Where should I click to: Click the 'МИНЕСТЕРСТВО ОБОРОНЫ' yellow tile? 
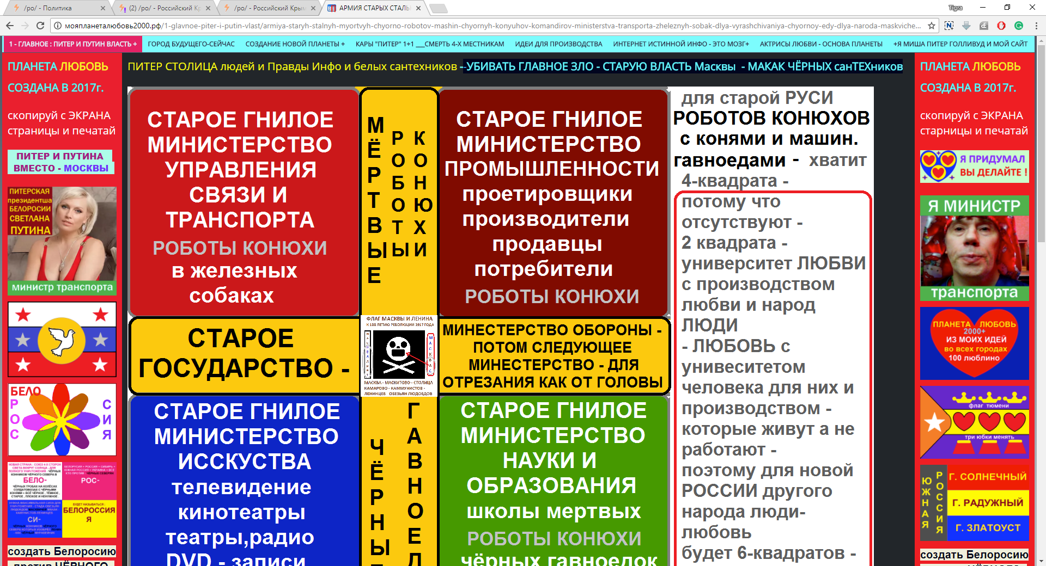coord(554,356)
